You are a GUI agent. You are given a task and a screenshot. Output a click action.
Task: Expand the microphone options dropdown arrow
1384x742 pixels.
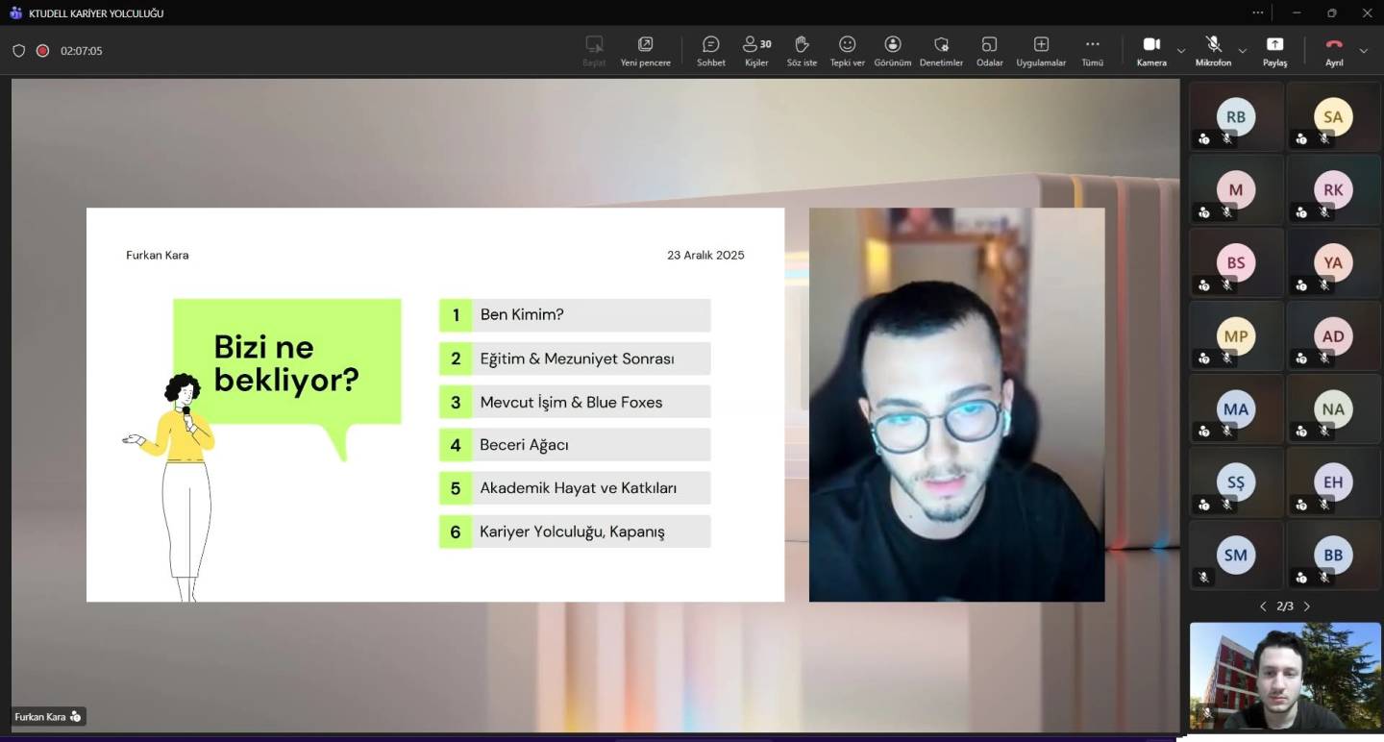click(x=1243, y=51)
